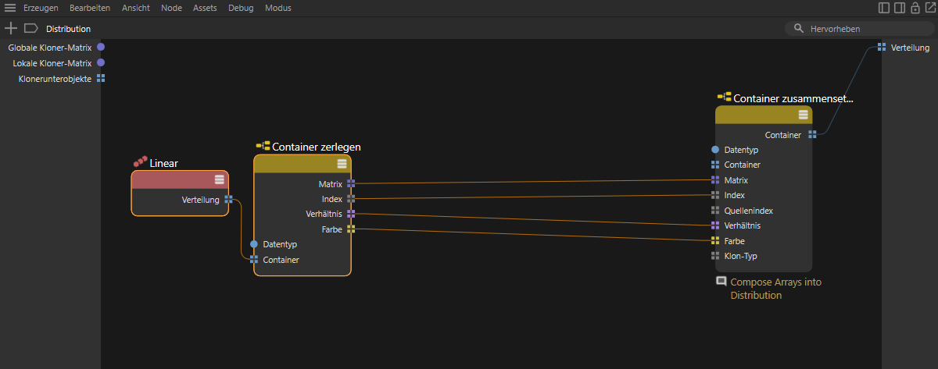Expand the Container zusammensetzen node header menu
Image resolution: width=938 pixels, height=369 pixels.
[x=803, y=115]
